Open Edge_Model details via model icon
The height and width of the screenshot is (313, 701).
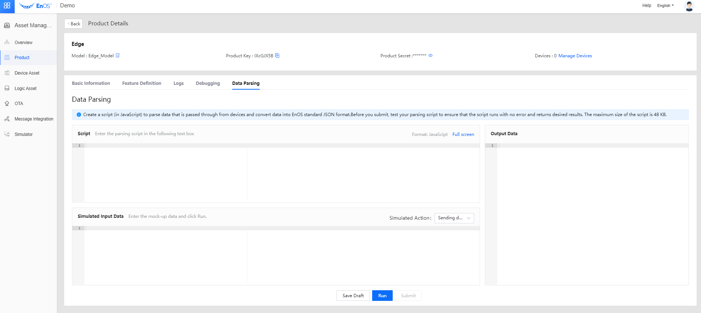(x=118, y=56)
